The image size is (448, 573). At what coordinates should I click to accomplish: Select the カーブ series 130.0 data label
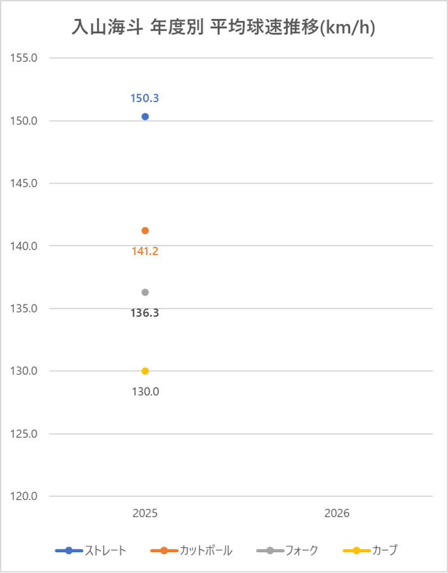tap(145, 392)
